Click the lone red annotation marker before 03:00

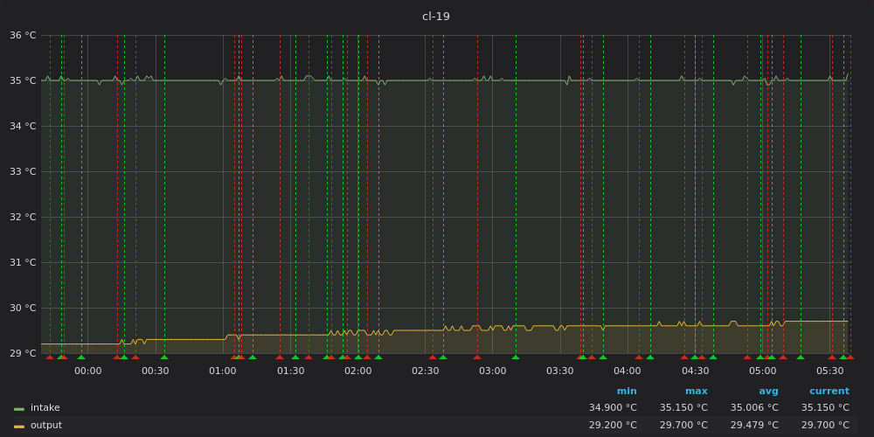[x=477, y=357]
